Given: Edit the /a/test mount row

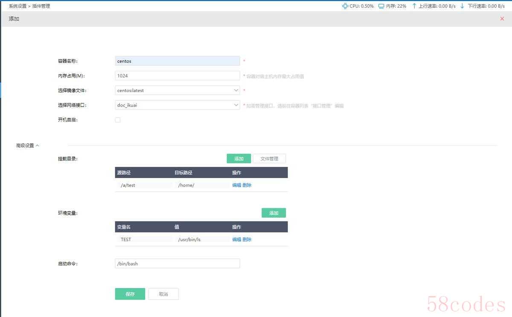Looking at the screenshot, I should pos(236,185).
